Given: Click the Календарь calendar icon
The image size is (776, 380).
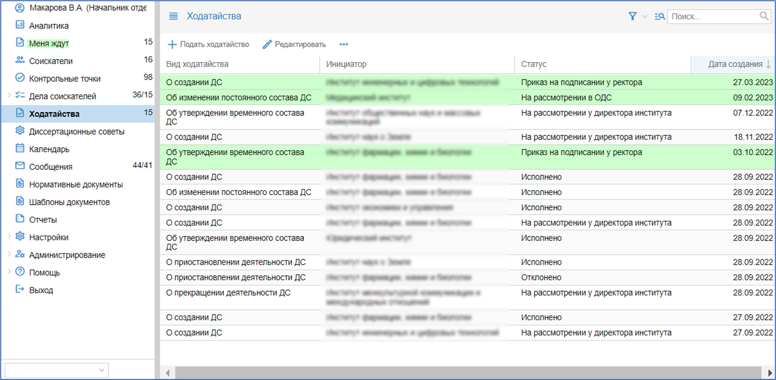Looking at the screenshot, I should tap(20, 149).
